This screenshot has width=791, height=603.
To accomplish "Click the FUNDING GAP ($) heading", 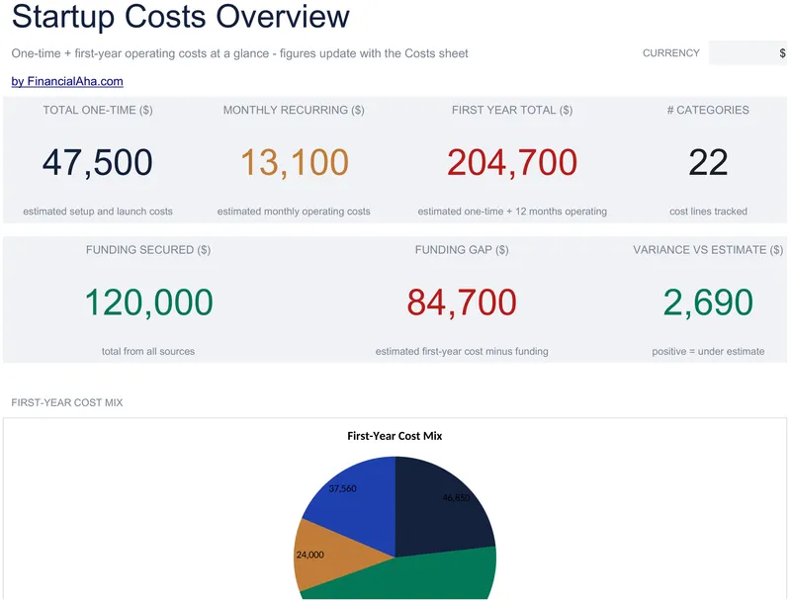I will click(462, 249).
